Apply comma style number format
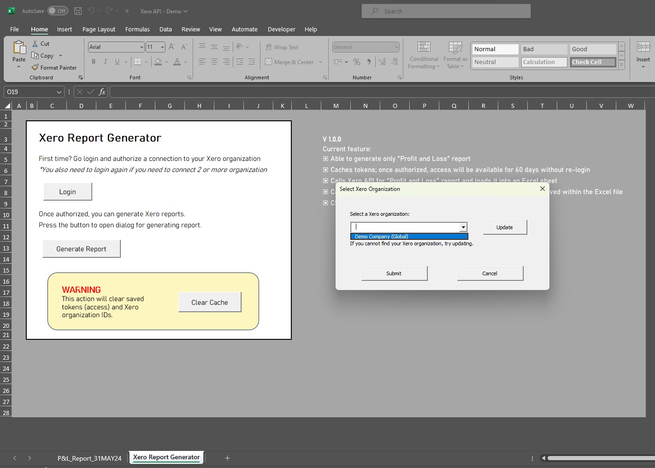This screenshot has height=468, width=655. click(x=369, y=62)
